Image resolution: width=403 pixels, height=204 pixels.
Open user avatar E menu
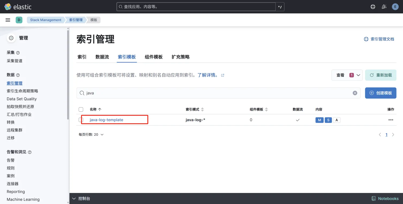(395, 7)
